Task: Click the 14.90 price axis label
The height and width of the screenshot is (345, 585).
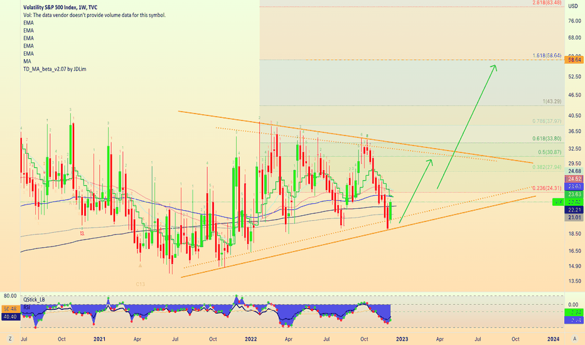Action: [574, 266]
